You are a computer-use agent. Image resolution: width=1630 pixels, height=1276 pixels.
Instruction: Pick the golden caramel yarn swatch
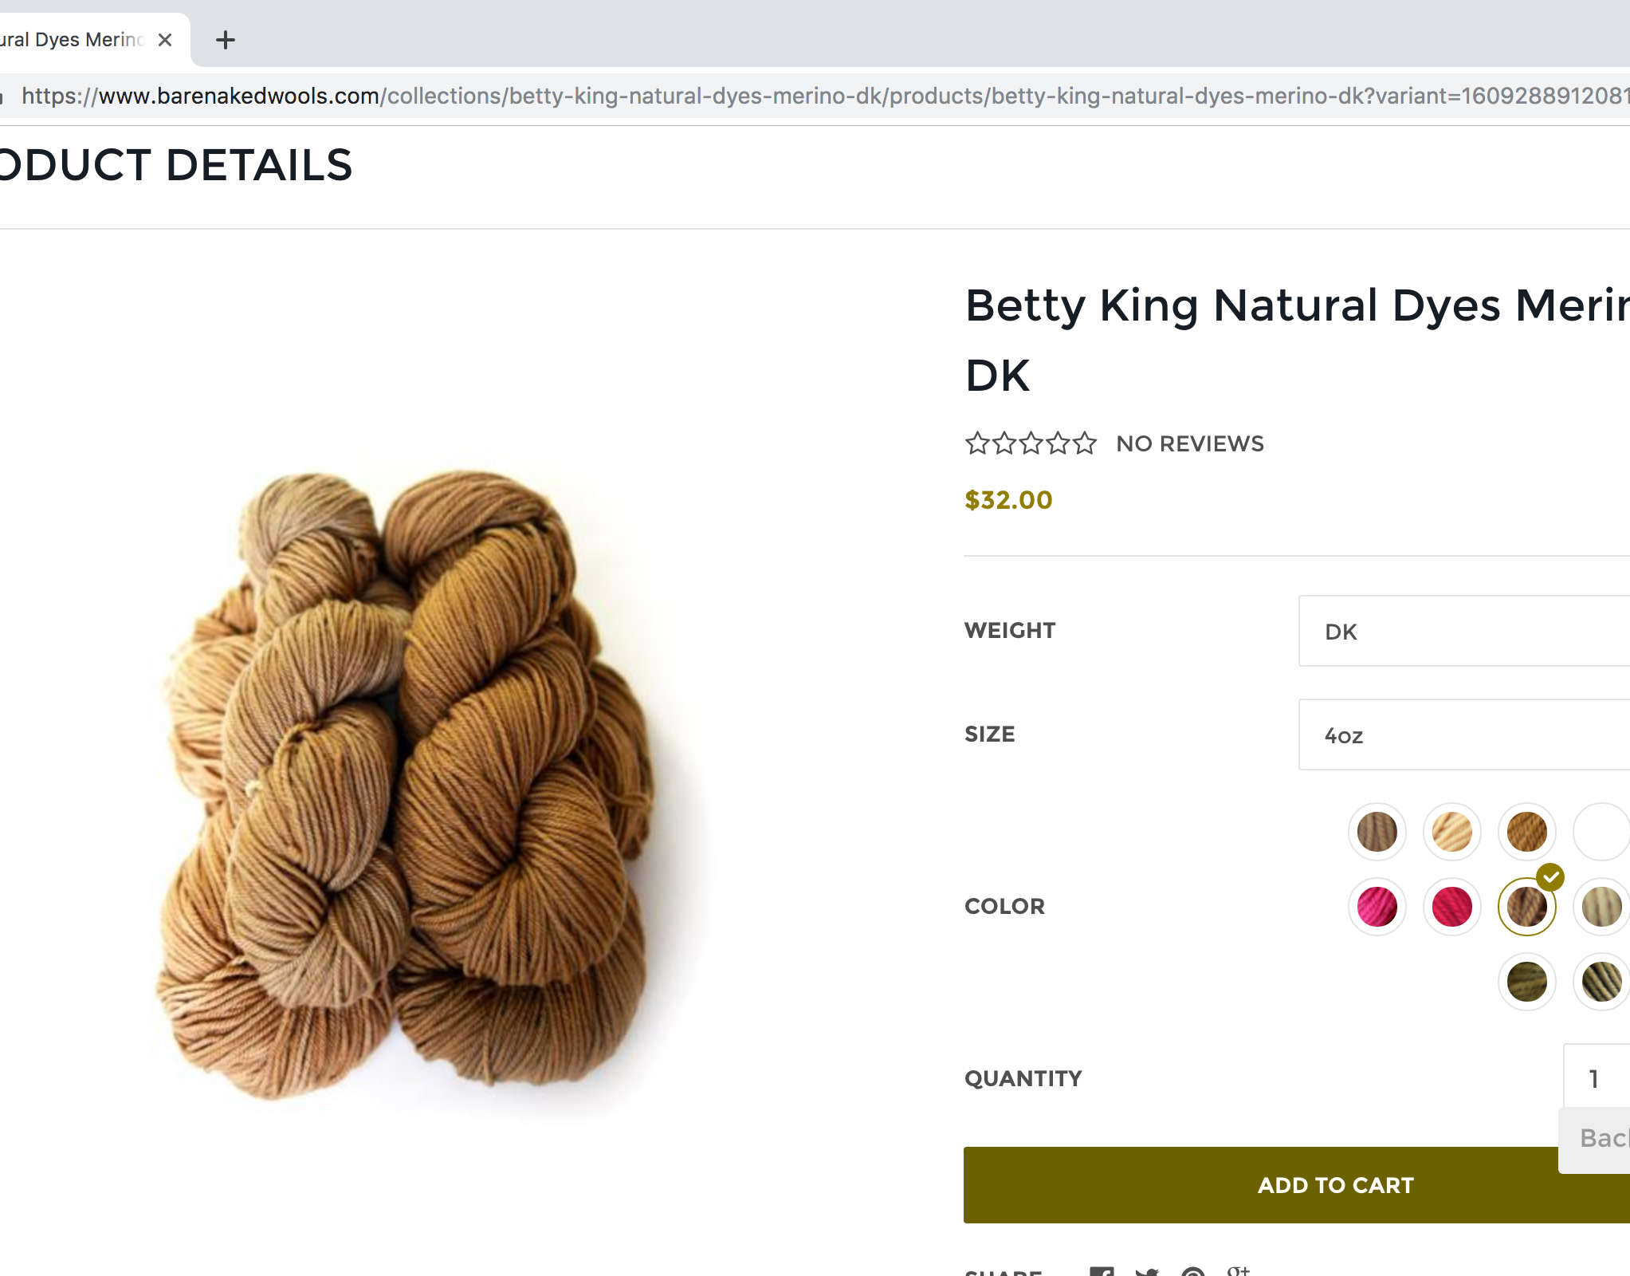[1527, 832]
